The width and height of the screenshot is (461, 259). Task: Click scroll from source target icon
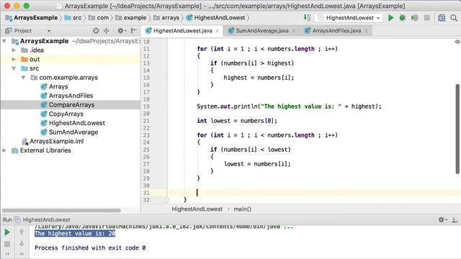coord(96,30)
